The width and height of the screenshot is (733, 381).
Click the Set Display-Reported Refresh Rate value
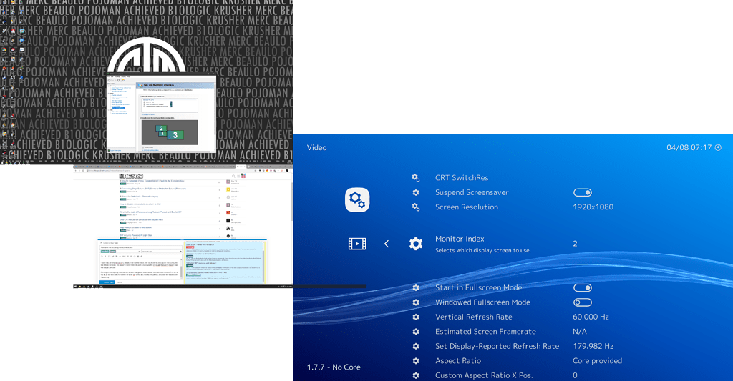pyautogui.click(x=593, y=346)
